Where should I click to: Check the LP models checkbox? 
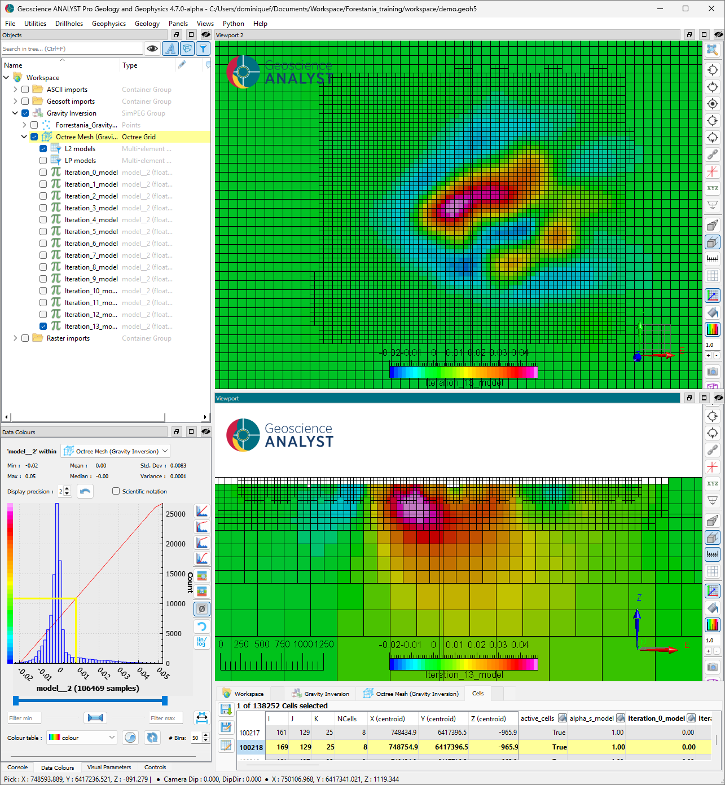coord(43,161)
